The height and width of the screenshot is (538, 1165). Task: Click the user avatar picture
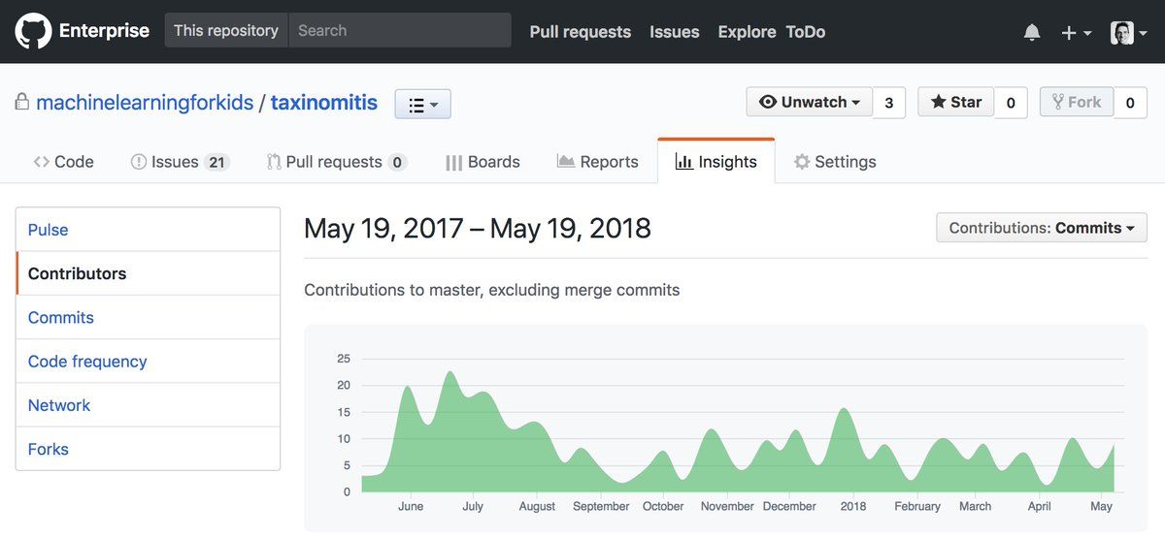(x=1122, y=32)
